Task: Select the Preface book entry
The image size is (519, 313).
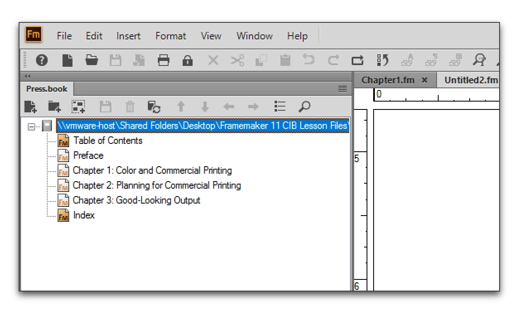Action: tap(88, 155)
